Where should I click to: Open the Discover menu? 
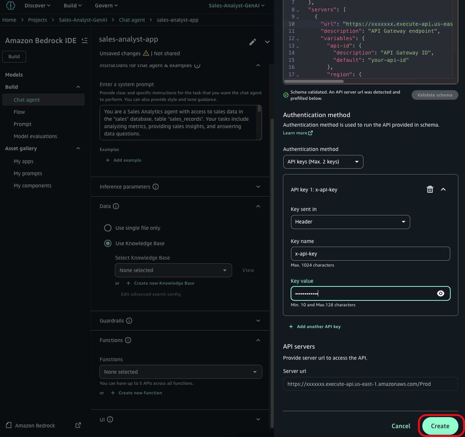(x=38, y=6)
